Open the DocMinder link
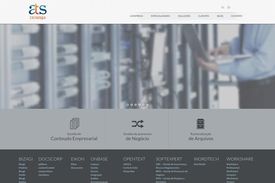 tap(199, 164)
